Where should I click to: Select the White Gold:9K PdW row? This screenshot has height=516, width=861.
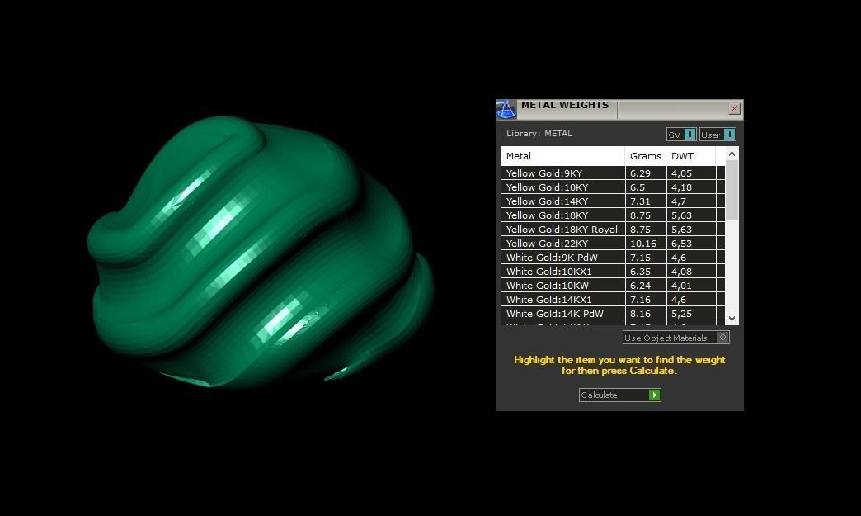(613, 258)
